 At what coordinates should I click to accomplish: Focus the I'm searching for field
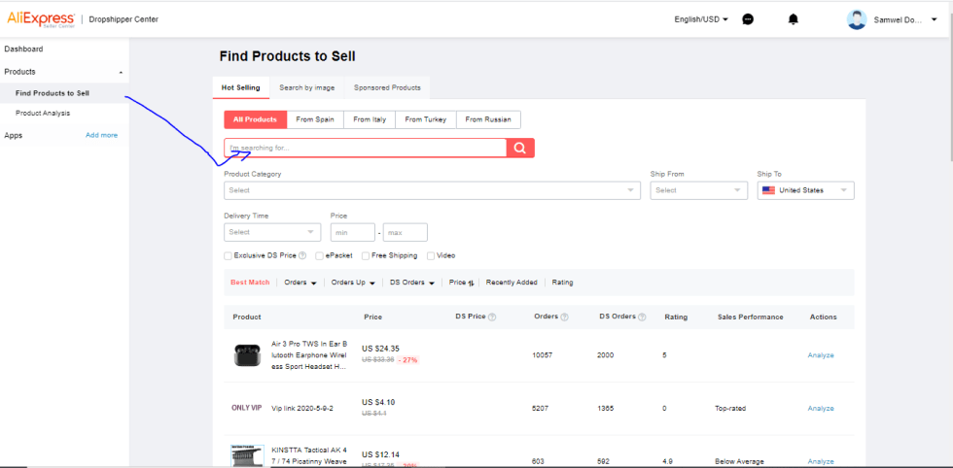pos(366,149)
